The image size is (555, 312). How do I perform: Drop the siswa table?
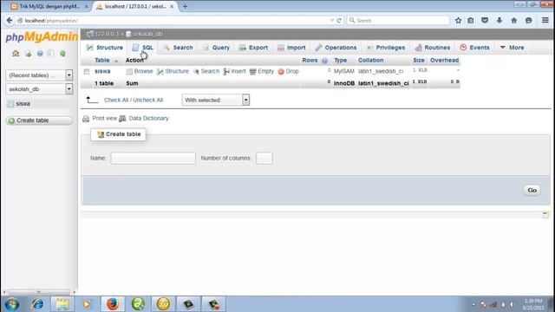(x=289, y=71)
